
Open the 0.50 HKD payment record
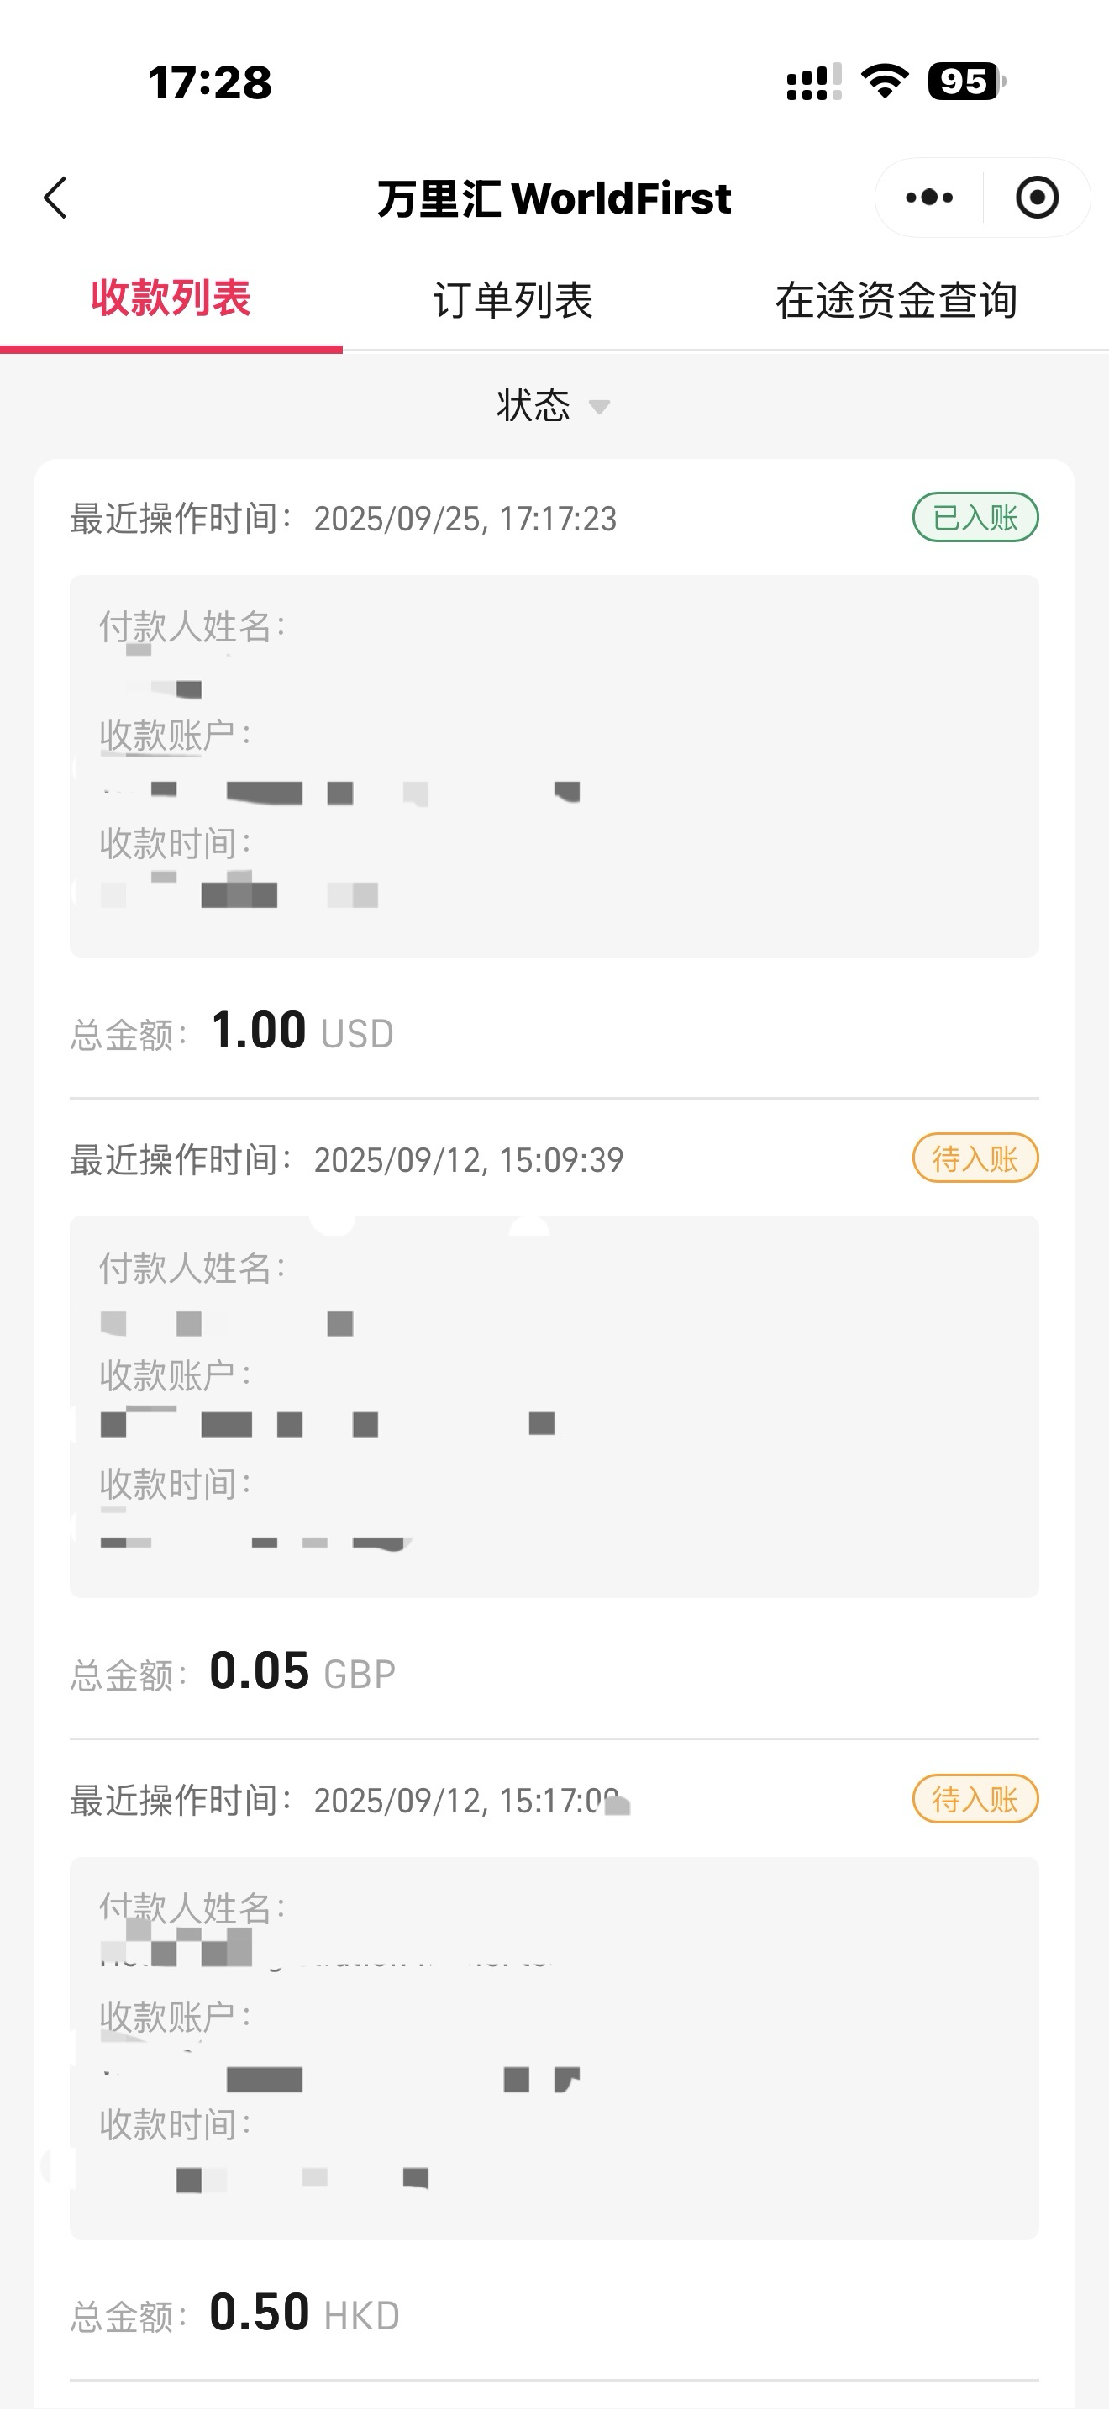point(554,2048)
